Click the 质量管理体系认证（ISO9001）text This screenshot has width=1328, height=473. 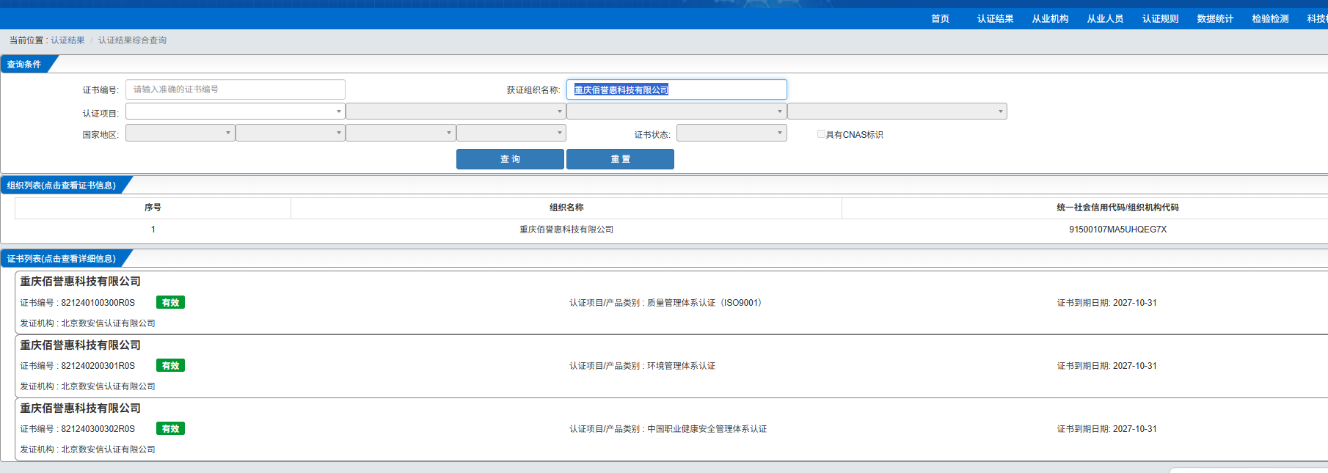point(705,303)
